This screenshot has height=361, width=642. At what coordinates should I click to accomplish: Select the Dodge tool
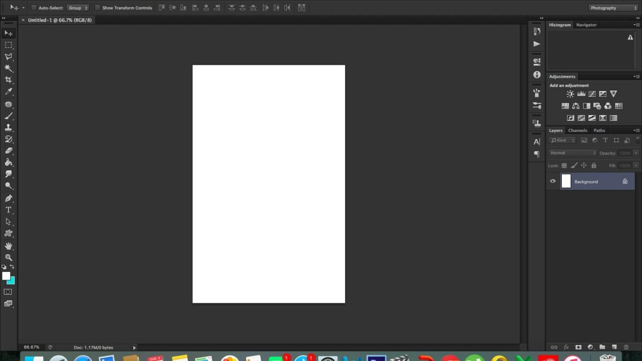(9, 186)
